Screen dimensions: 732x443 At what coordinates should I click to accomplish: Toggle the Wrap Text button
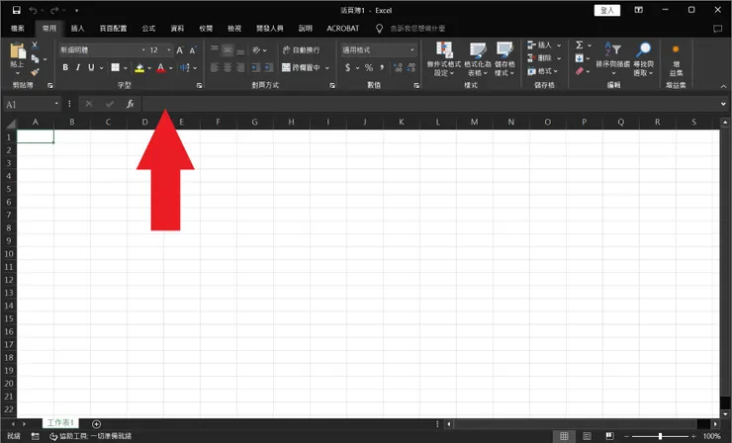(301, 50)
